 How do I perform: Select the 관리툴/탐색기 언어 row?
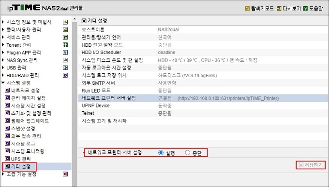[203, 38]
